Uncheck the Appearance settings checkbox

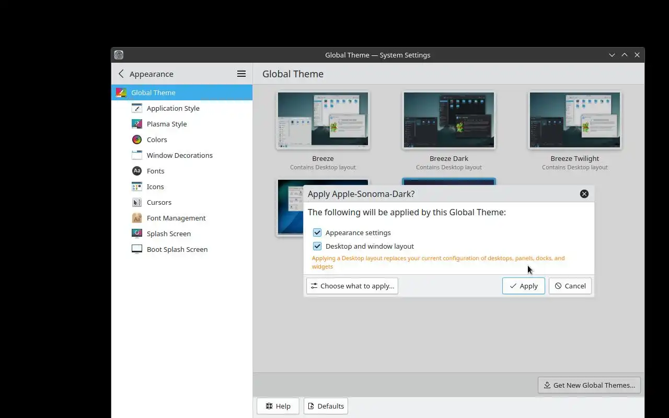pos(317,233)
